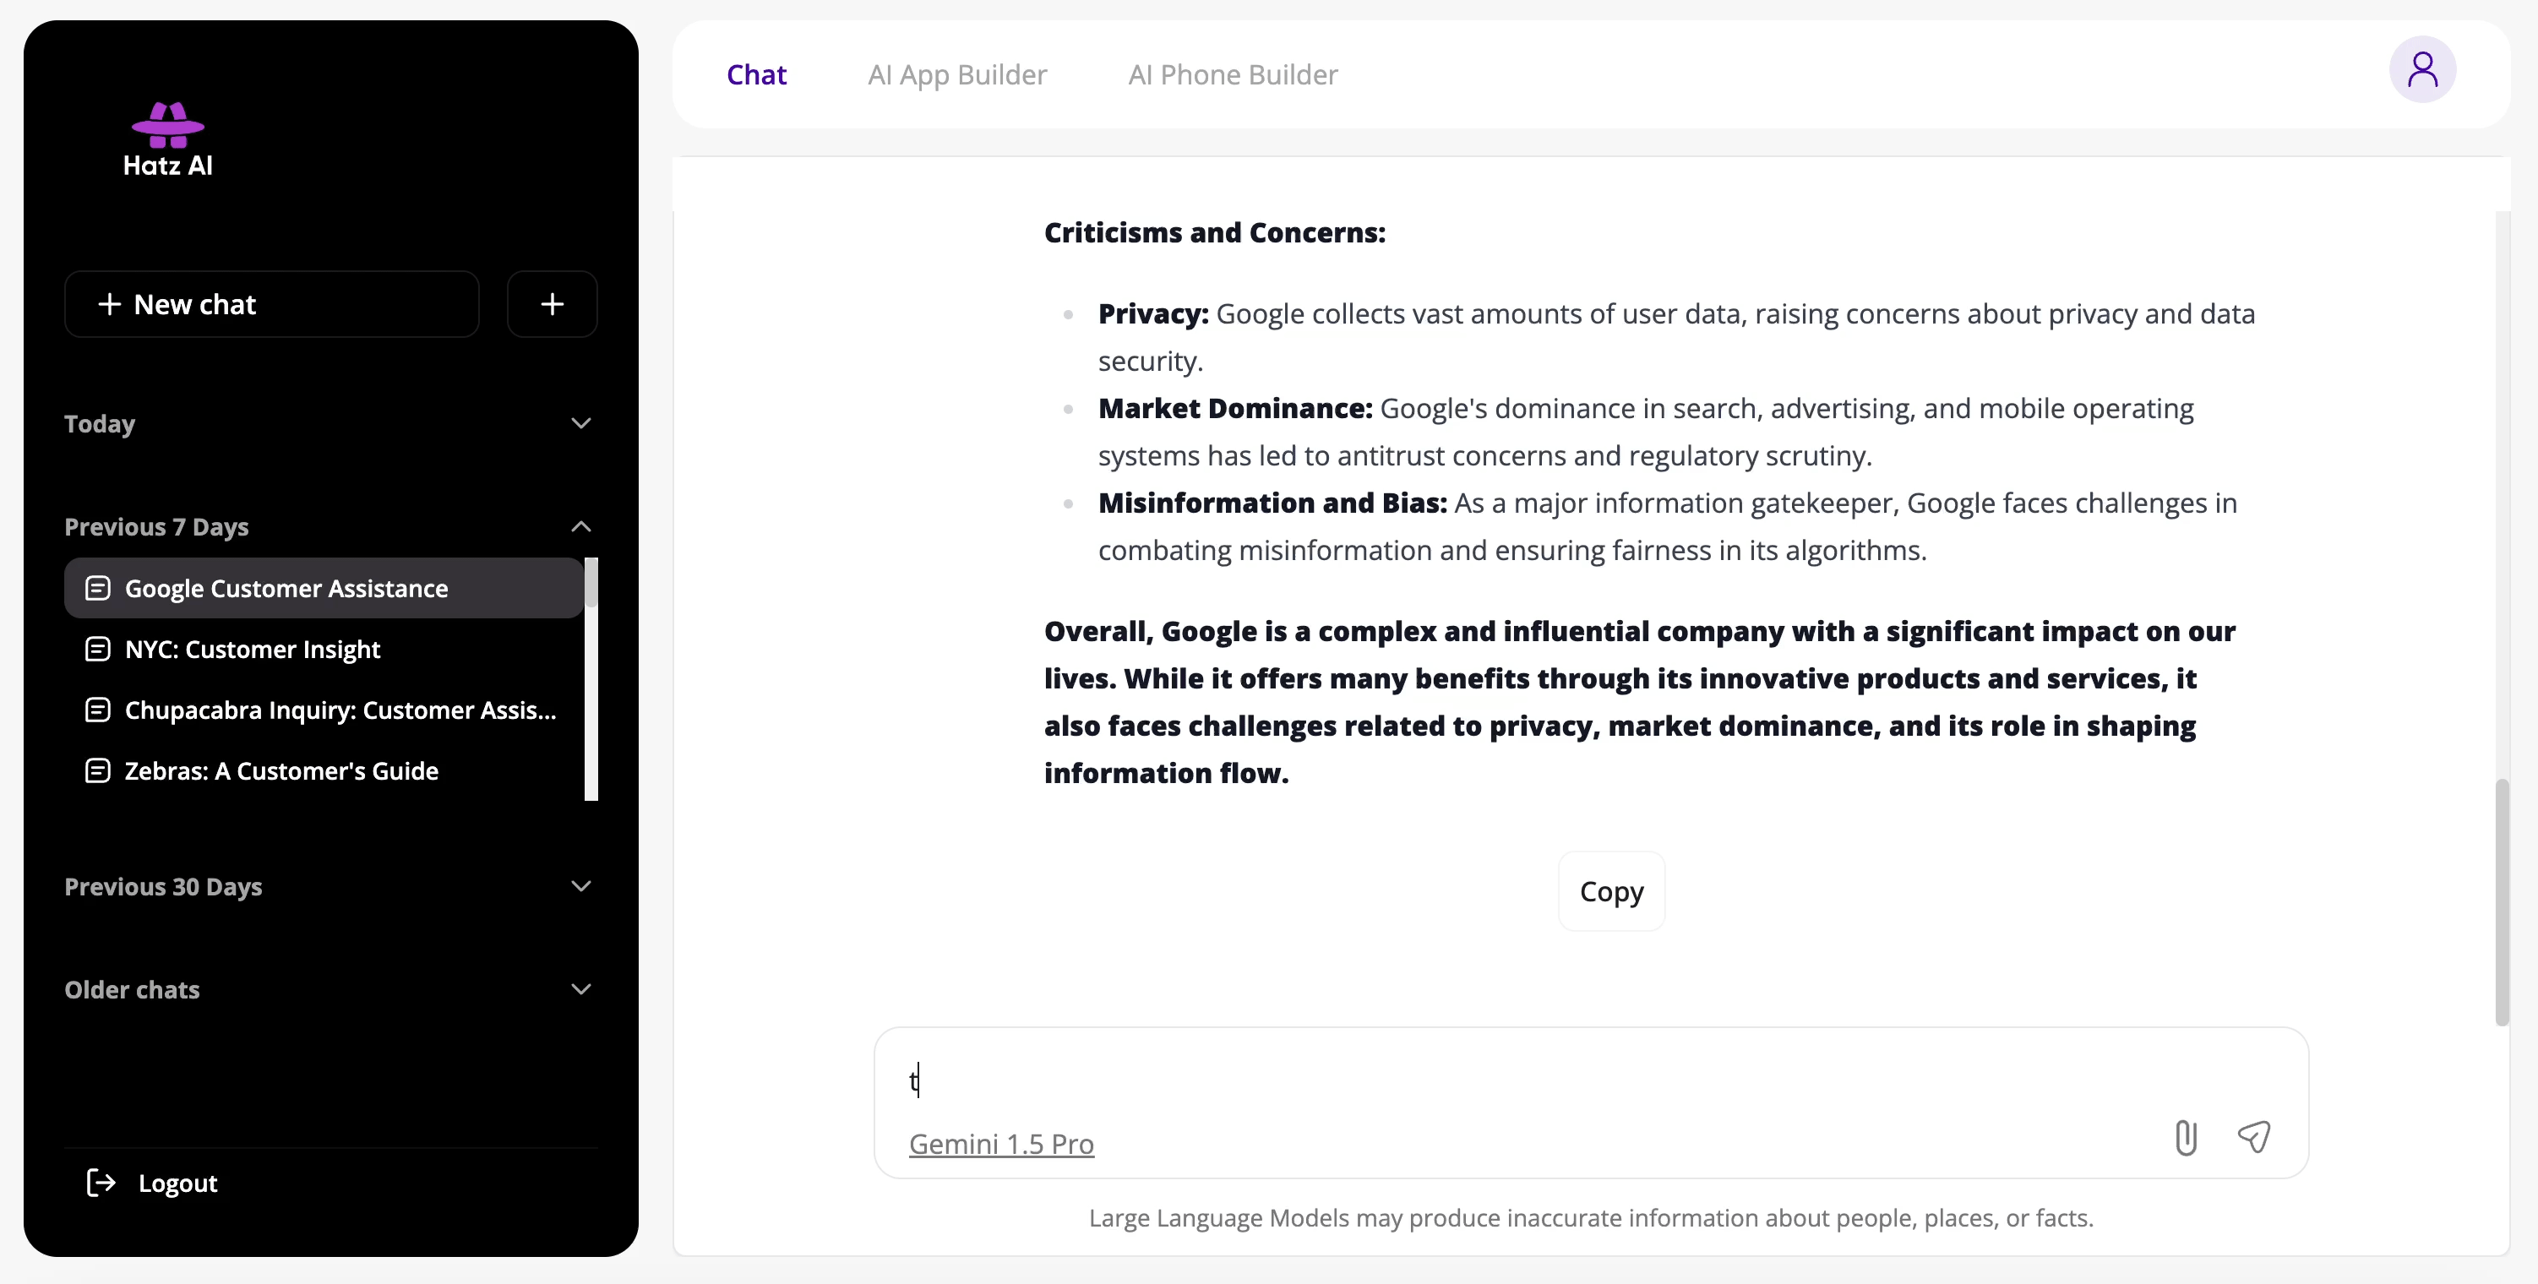
Task: Click the Logout arrow icon
Action: click(101, 1183)
